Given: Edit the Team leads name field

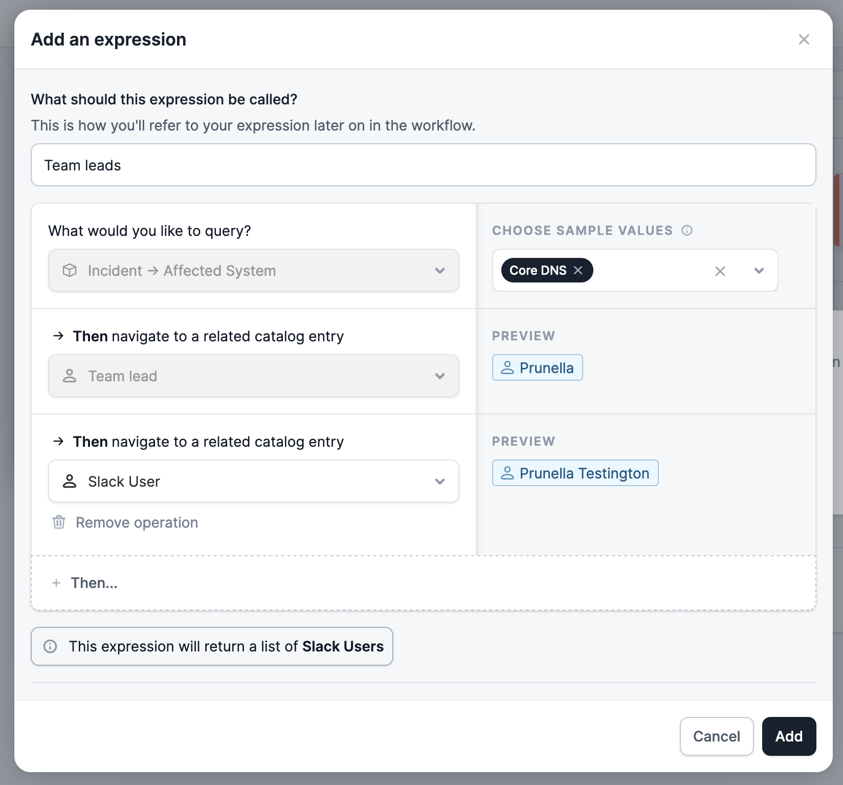Looking at the screenshot, I should [423, 165].
